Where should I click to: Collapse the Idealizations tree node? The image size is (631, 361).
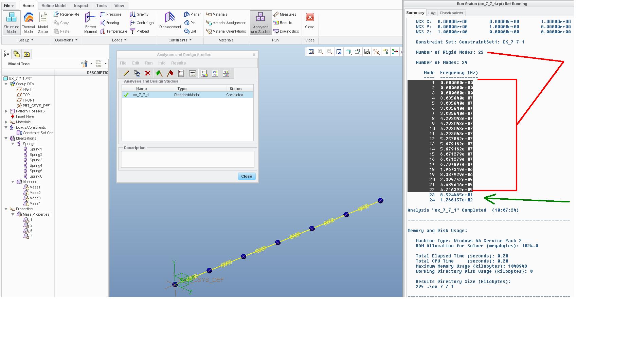(6, 138)
